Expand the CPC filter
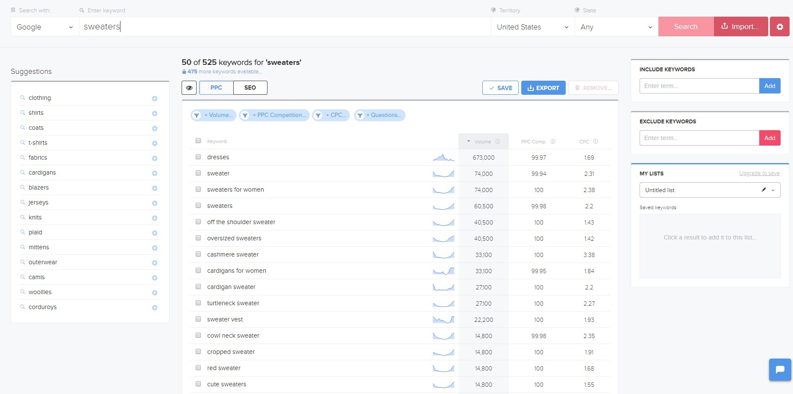Screen dimensions: 793x394 point(331,115)
